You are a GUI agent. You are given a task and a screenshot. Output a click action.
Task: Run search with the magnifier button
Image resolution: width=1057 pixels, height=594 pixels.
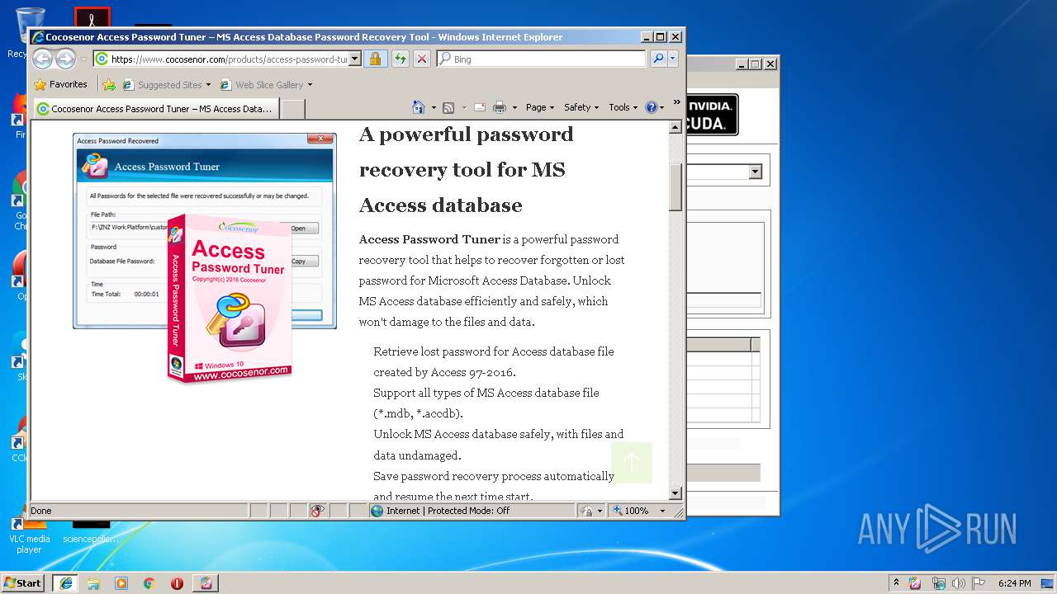click(x=658, y=59)
